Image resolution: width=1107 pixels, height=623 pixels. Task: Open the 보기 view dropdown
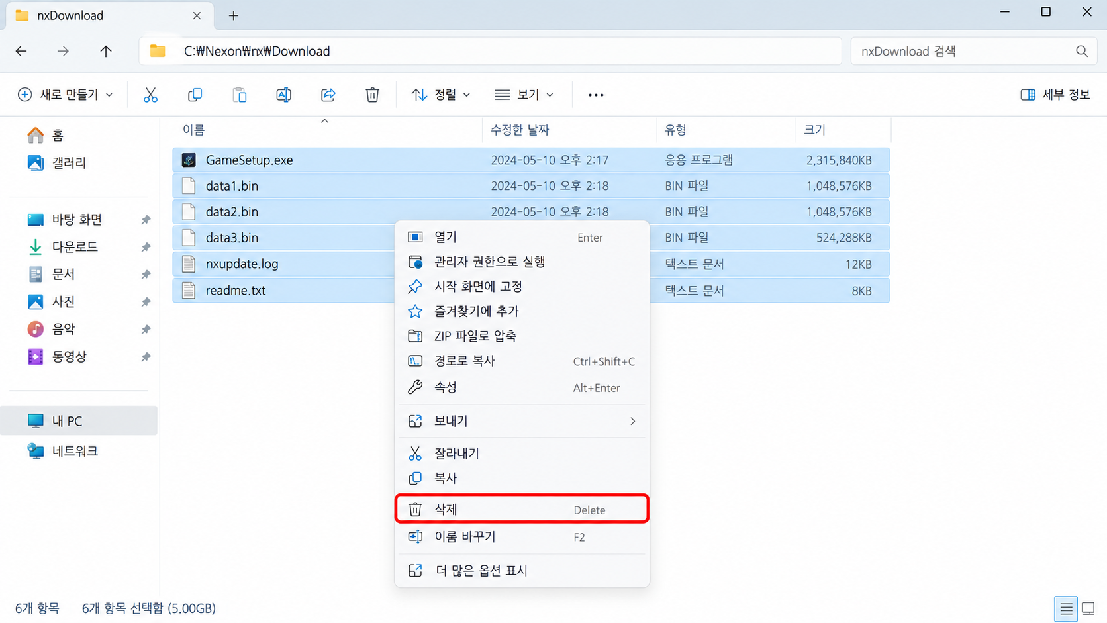coord(524,95)
